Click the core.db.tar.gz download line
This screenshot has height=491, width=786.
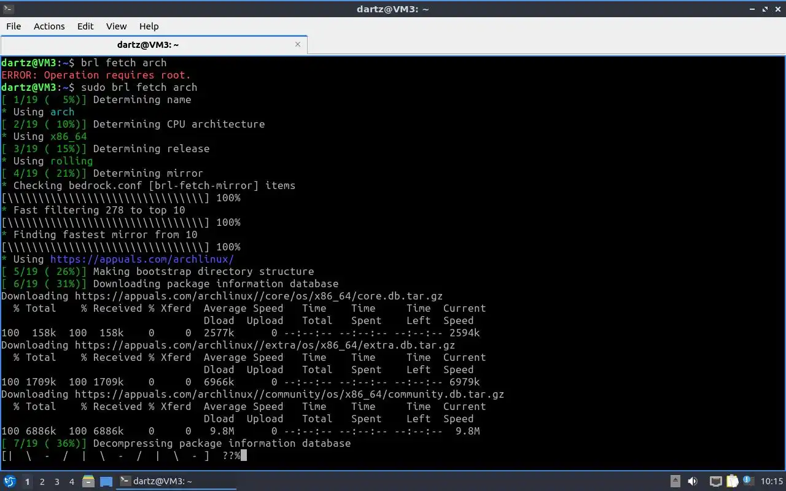tap(222, 296)
